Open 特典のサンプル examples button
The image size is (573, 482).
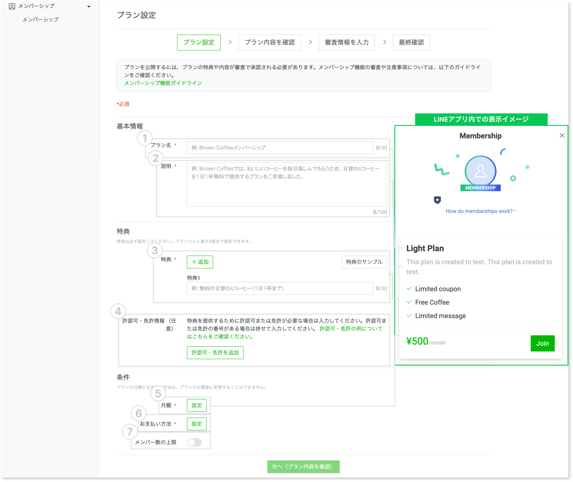(x=364, y=262)
